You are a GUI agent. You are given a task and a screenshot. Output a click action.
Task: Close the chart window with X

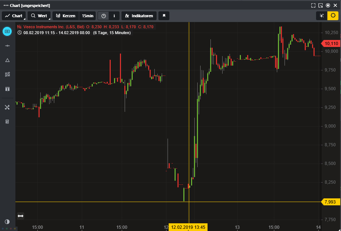pos(335,5)
